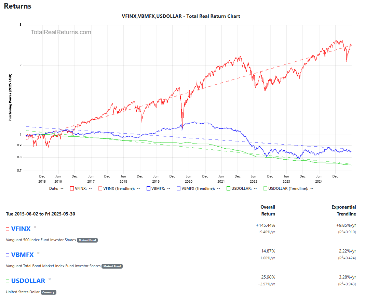The width and height of the screenshot is (365, 296).
Task: Click the United States Dollar description
Action: (x=23, y=292)
